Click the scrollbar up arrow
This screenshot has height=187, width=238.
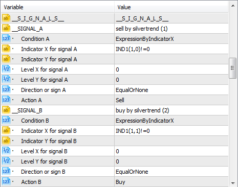click(233, 6)
